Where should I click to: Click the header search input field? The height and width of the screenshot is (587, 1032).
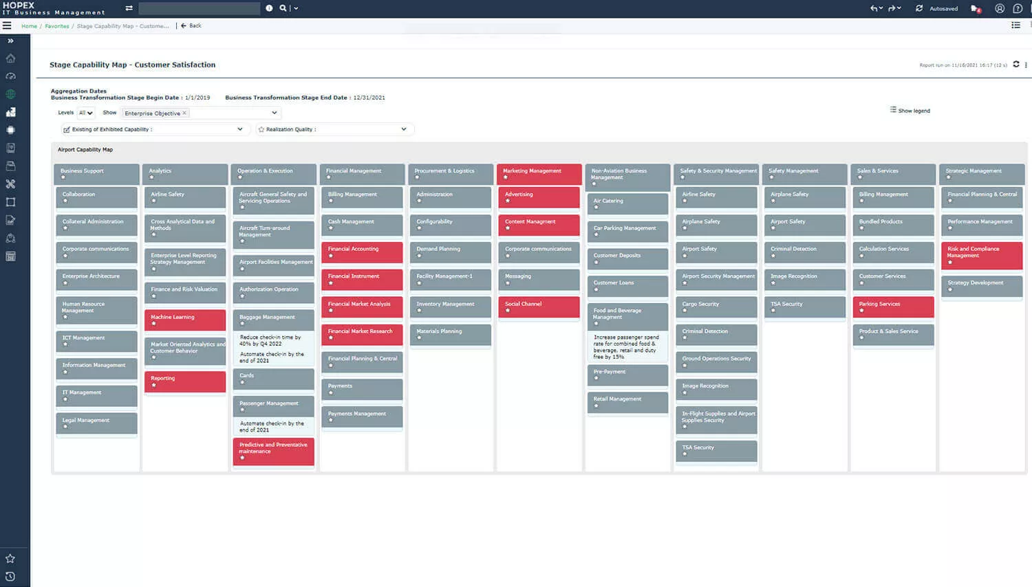[x=200, y=8]
